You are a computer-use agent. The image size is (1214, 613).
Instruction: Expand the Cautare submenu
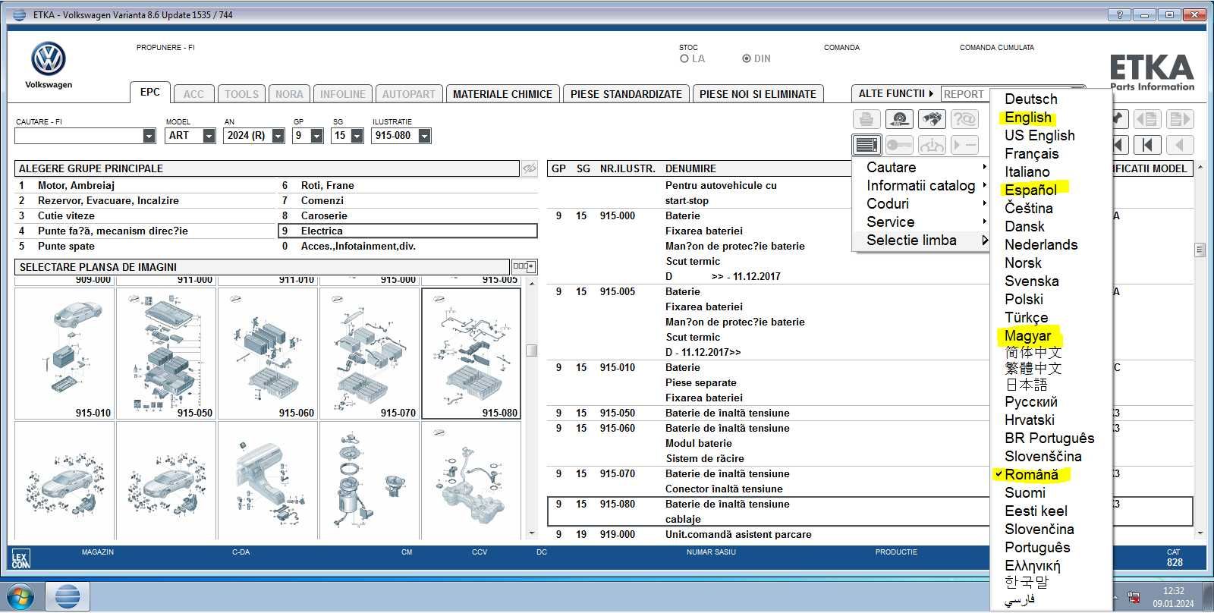[921, 167]
